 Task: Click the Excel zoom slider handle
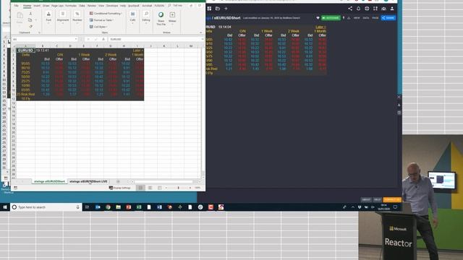179,188
